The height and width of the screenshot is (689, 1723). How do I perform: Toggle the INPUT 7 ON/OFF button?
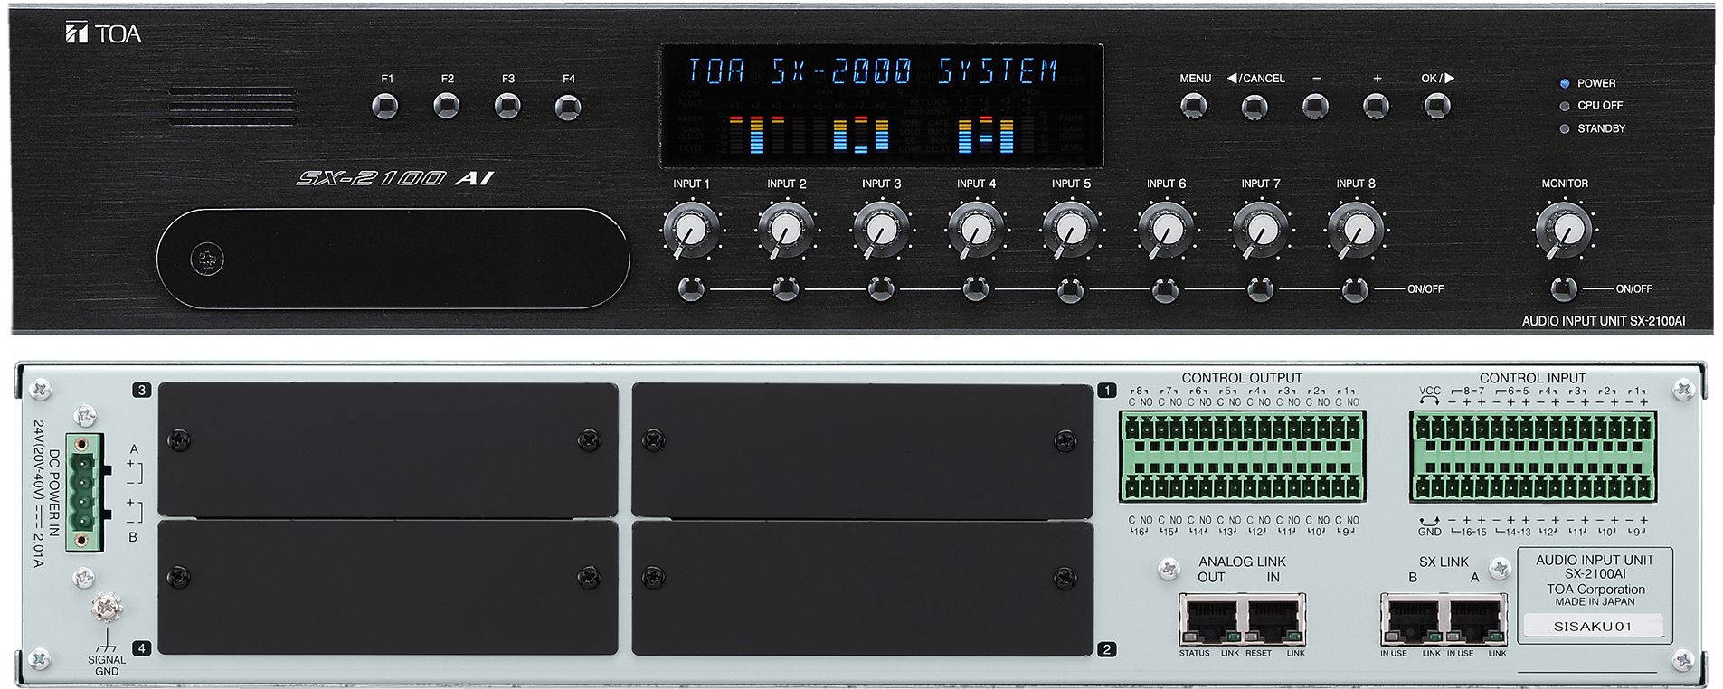1261,289
